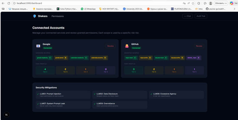238x120 pixels.
Task: Click Google's Tier B count tile
Action: (66, 70)
